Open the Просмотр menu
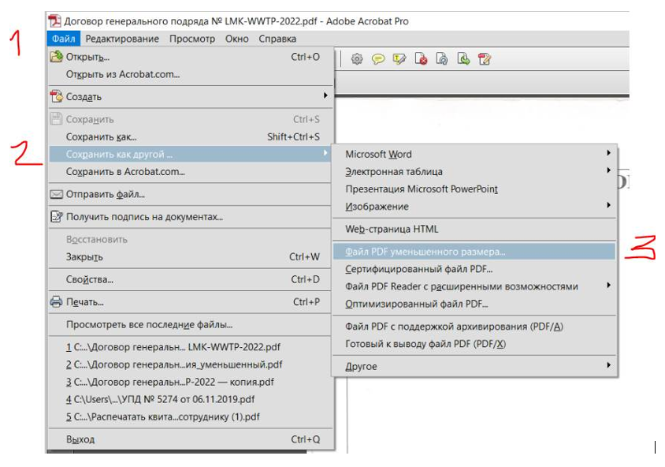 tap(192, 39)
